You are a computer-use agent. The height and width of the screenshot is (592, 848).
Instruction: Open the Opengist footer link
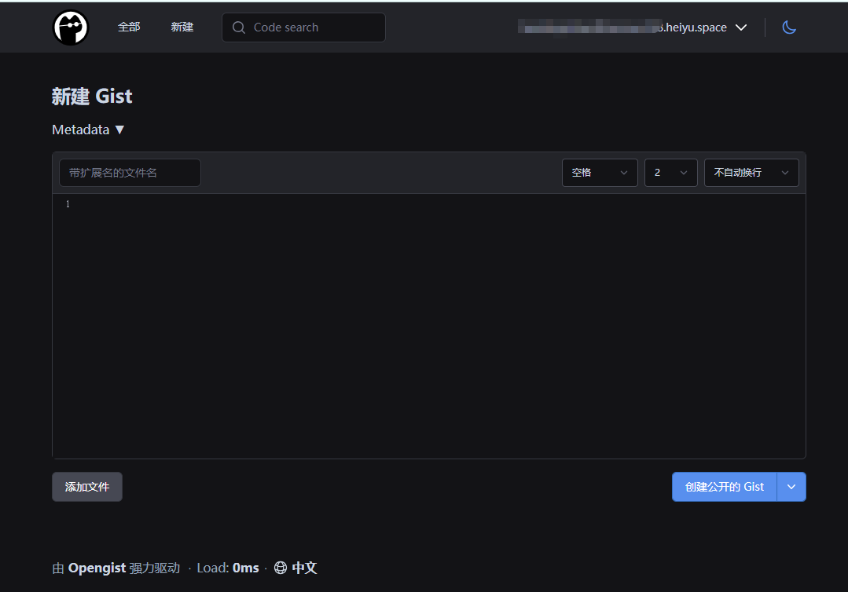pos(97,568)
